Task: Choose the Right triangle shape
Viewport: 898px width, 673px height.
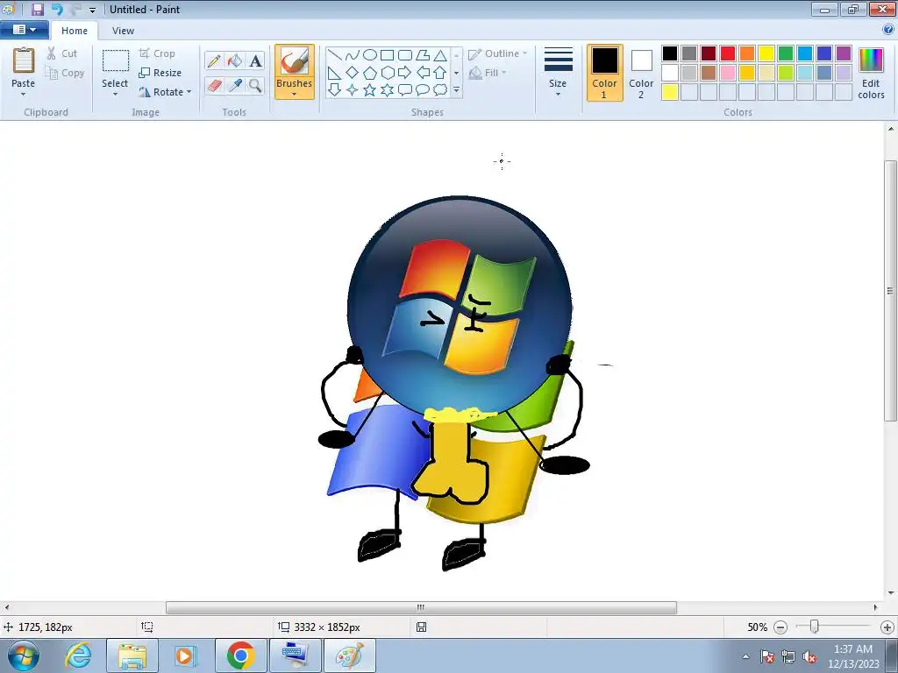Action: tap(335, 73)
